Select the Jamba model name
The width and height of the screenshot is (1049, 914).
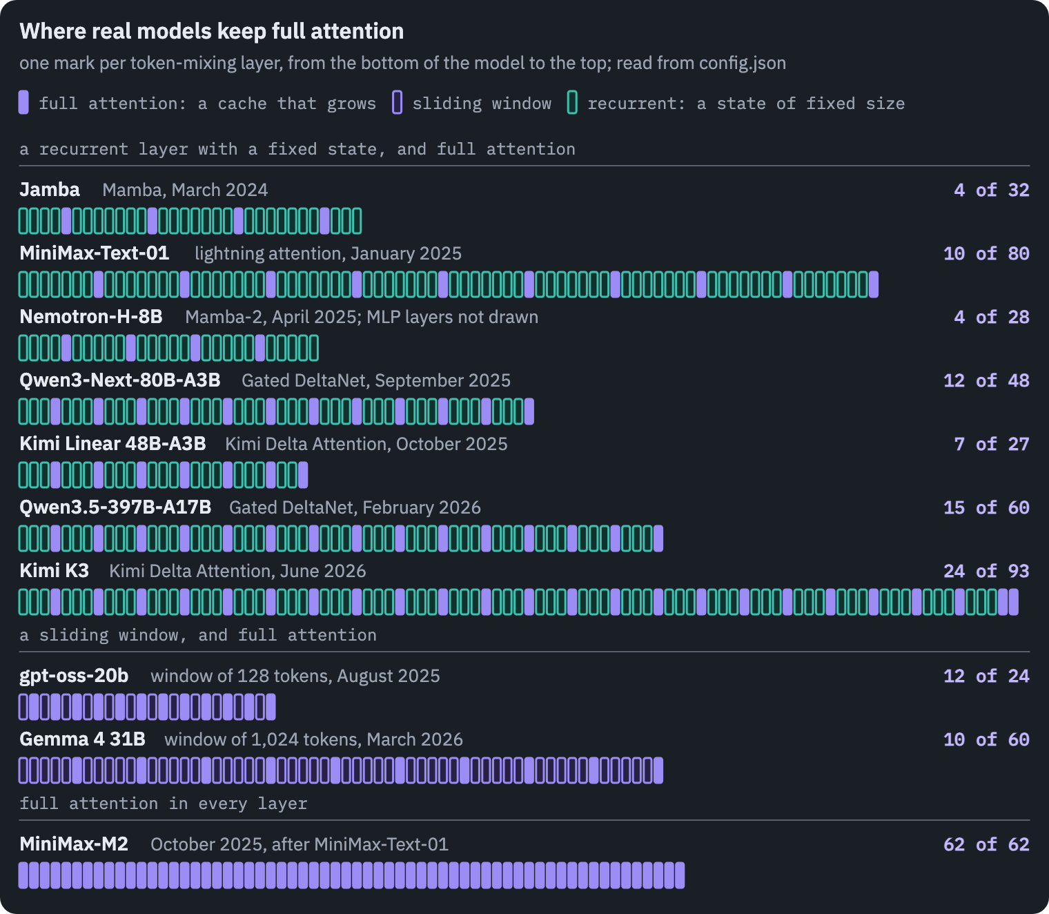pyautogui.click(x=50, y=190)
